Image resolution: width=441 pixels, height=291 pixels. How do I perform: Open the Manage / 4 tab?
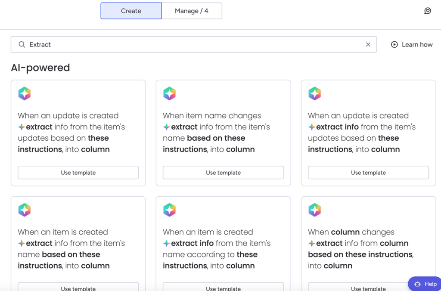click(x=192, y=11)
